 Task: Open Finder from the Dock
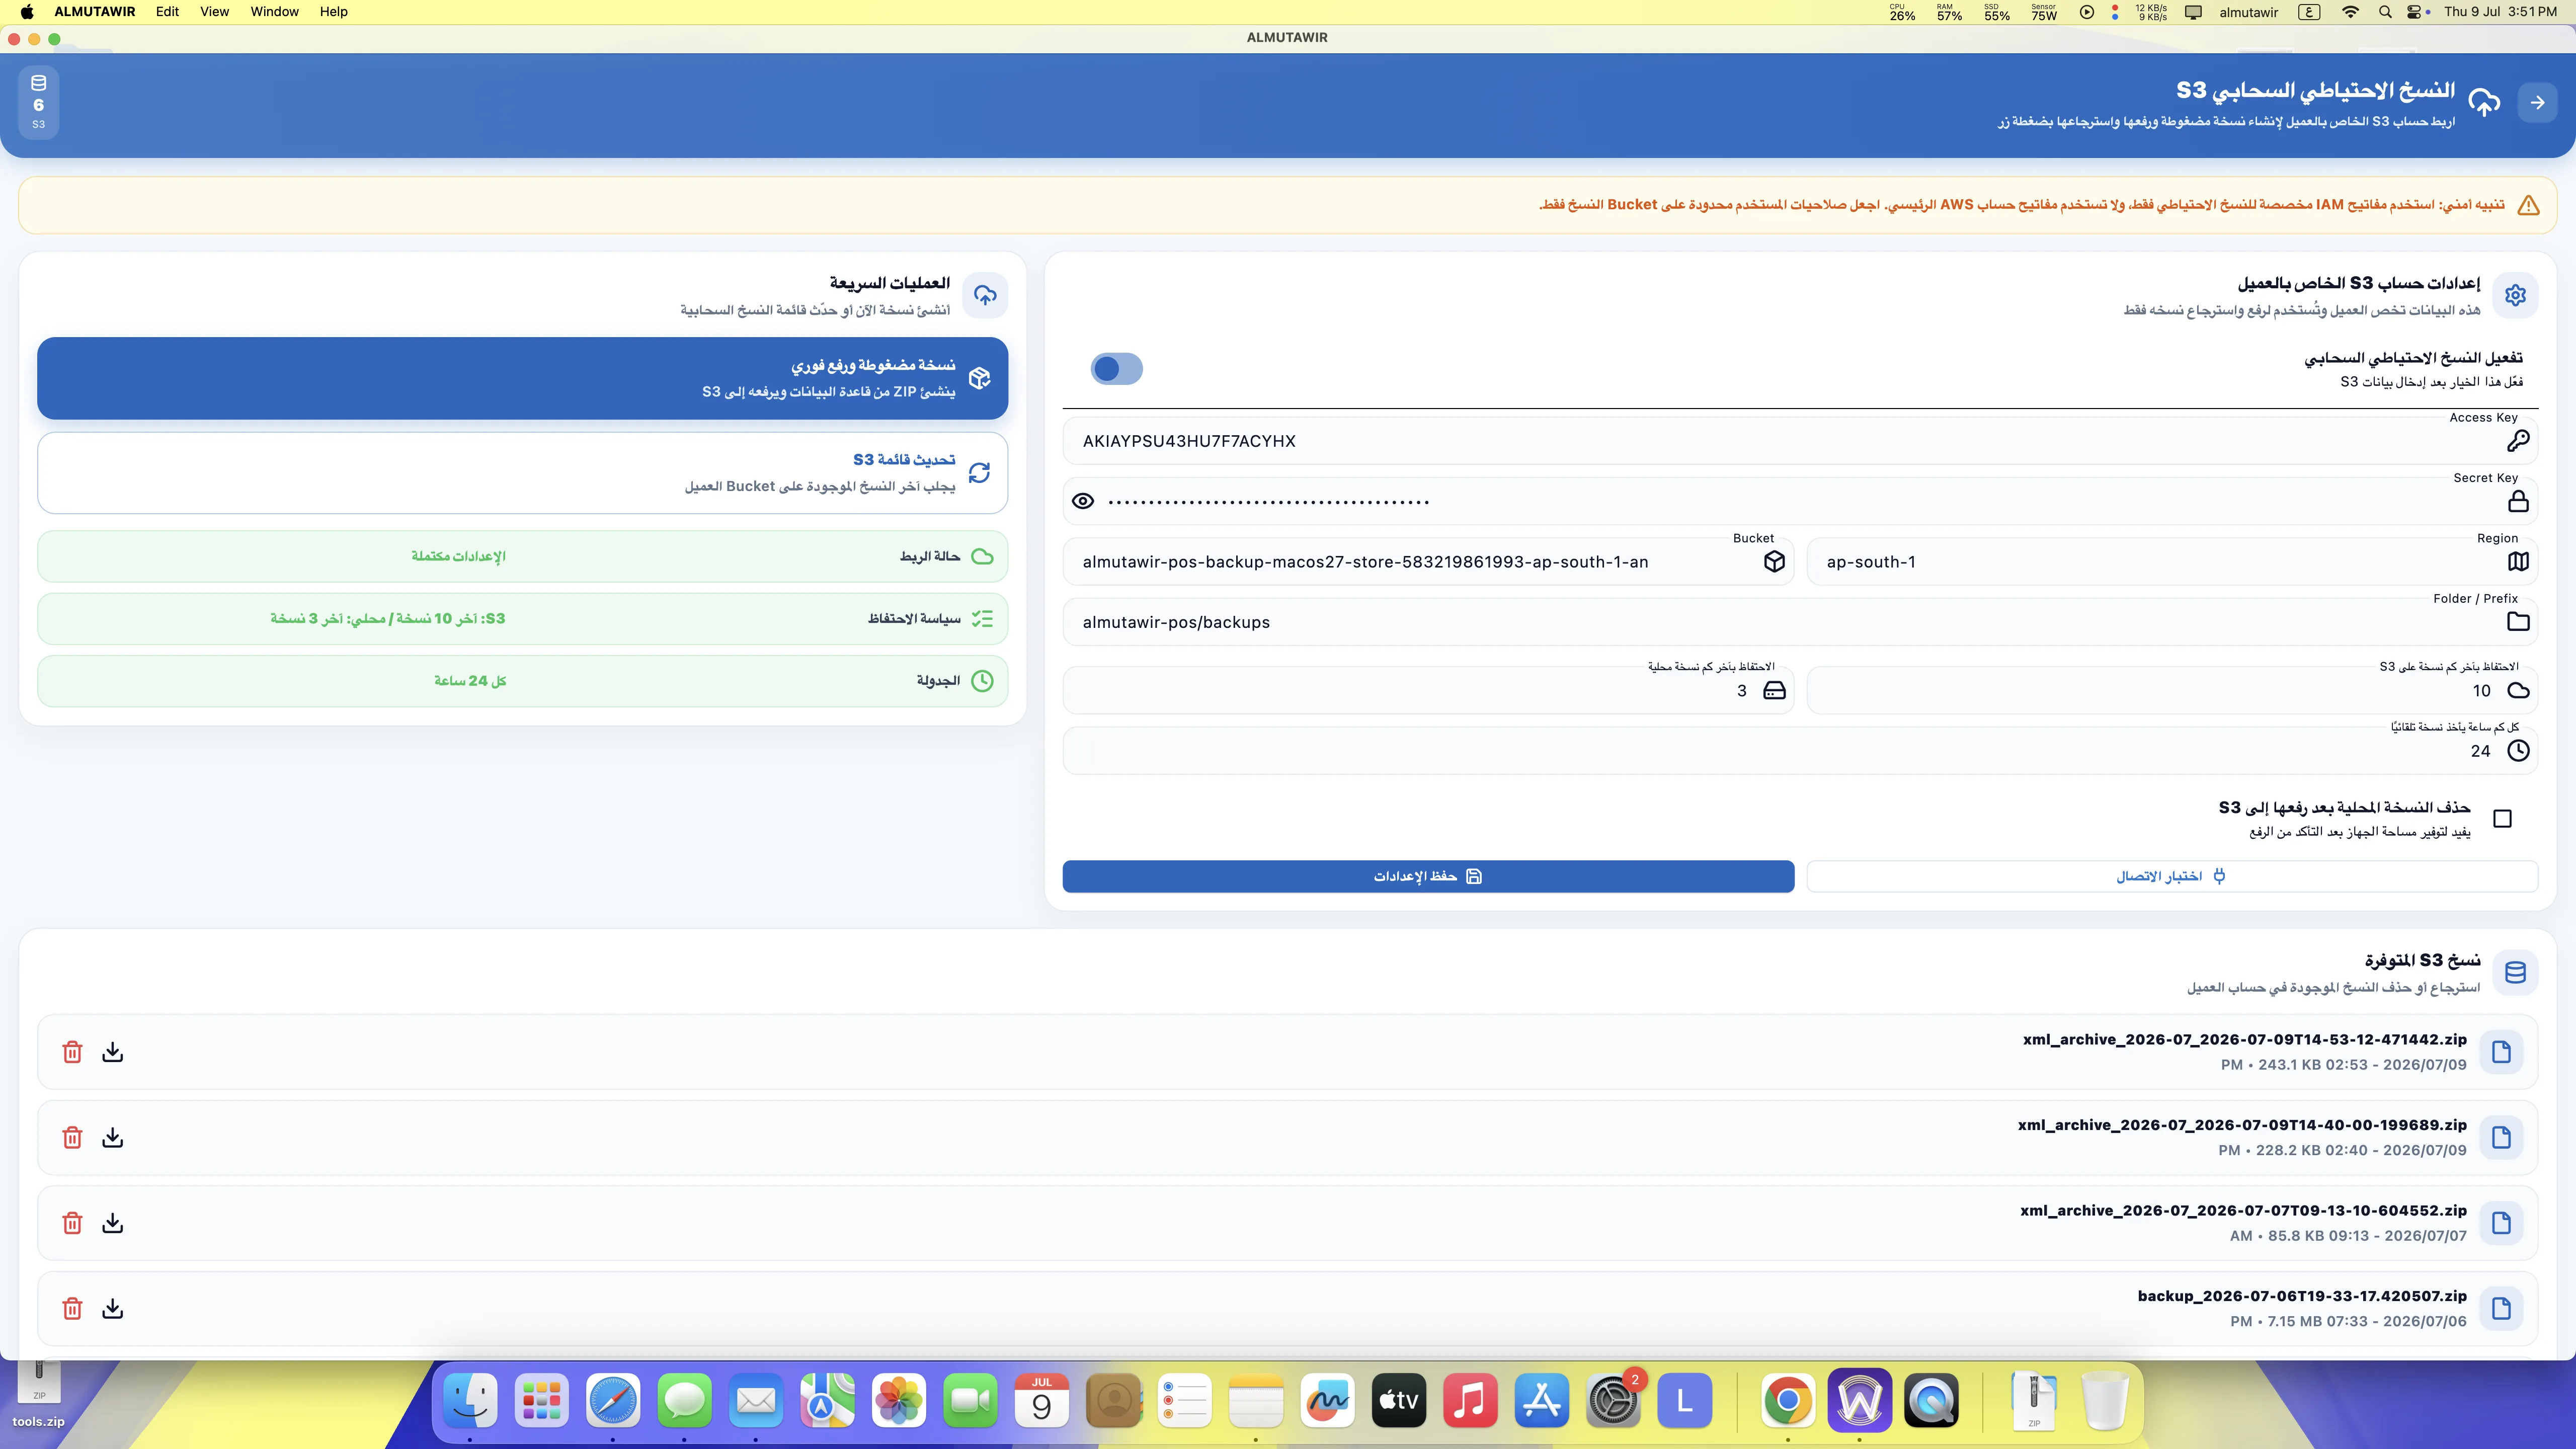coord(470,1400)
